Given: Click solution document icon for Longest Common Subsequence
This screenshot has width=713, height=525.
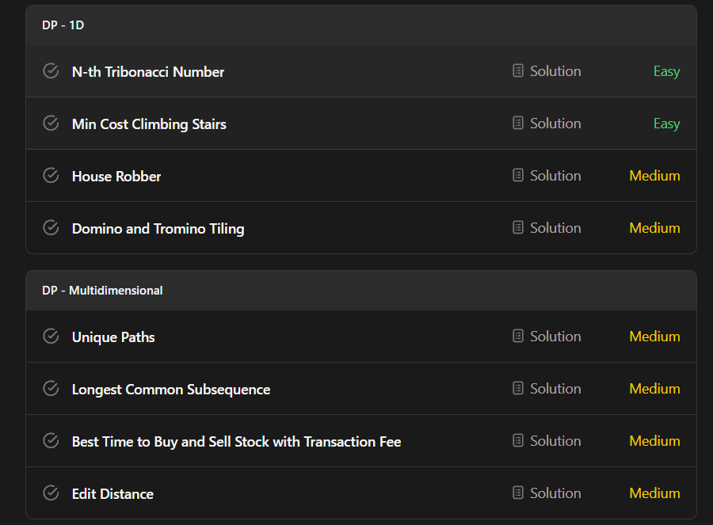Looking at the screenshot, I should pos(518,389).
